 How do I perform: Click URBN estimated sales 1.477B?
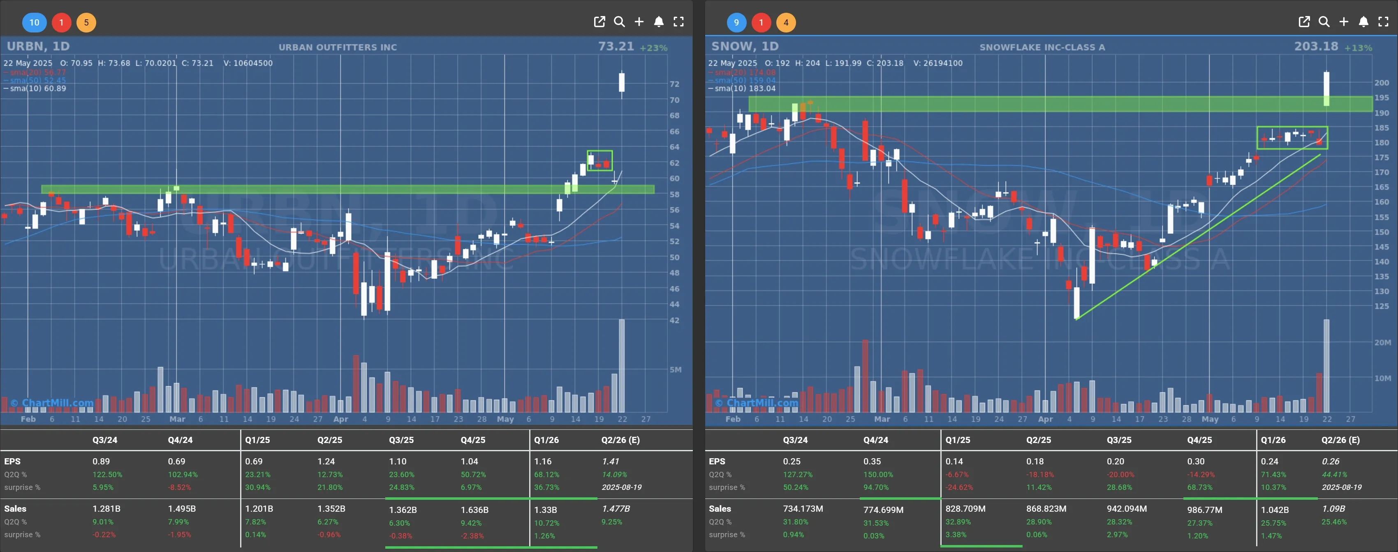(x=616, y=509)
